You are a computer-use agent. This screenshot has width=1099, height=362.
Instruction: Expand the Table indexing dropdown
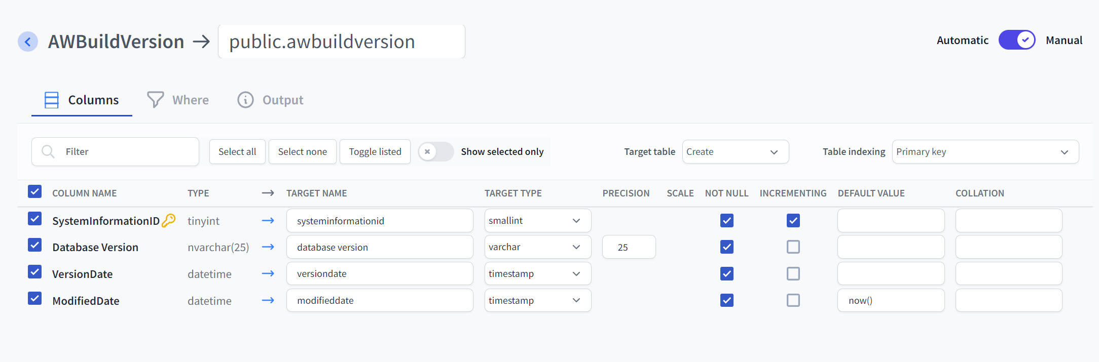(x=985, y=152)
